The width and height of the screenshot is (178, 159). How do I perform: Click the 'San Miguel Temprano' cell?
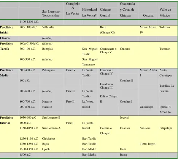click(90, 62)
